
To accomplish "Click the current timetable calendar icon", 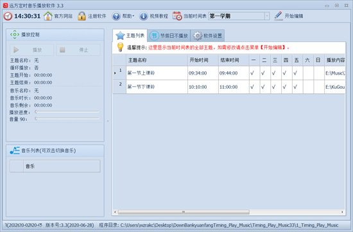I will coord(177,16).
